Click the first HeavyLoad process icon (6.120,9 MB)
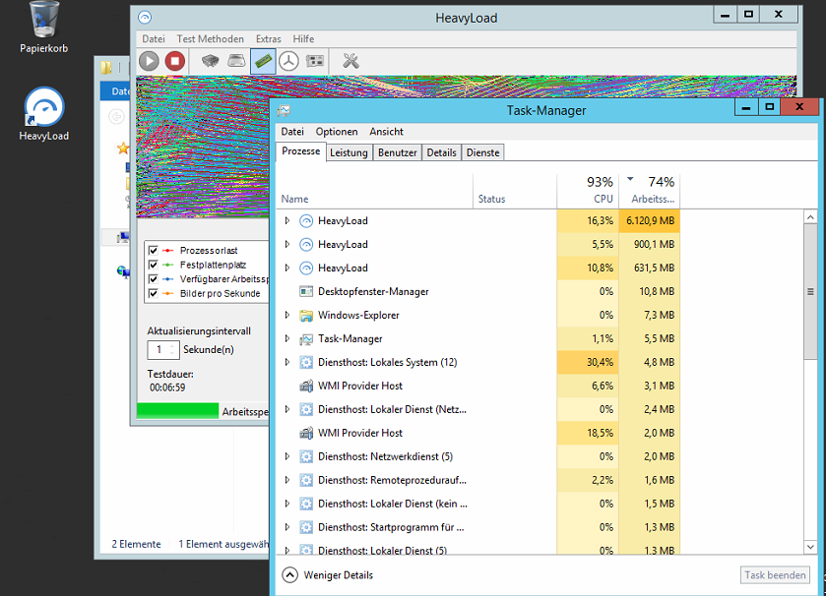This screenshot has width=826, height=596. [306, 221]
